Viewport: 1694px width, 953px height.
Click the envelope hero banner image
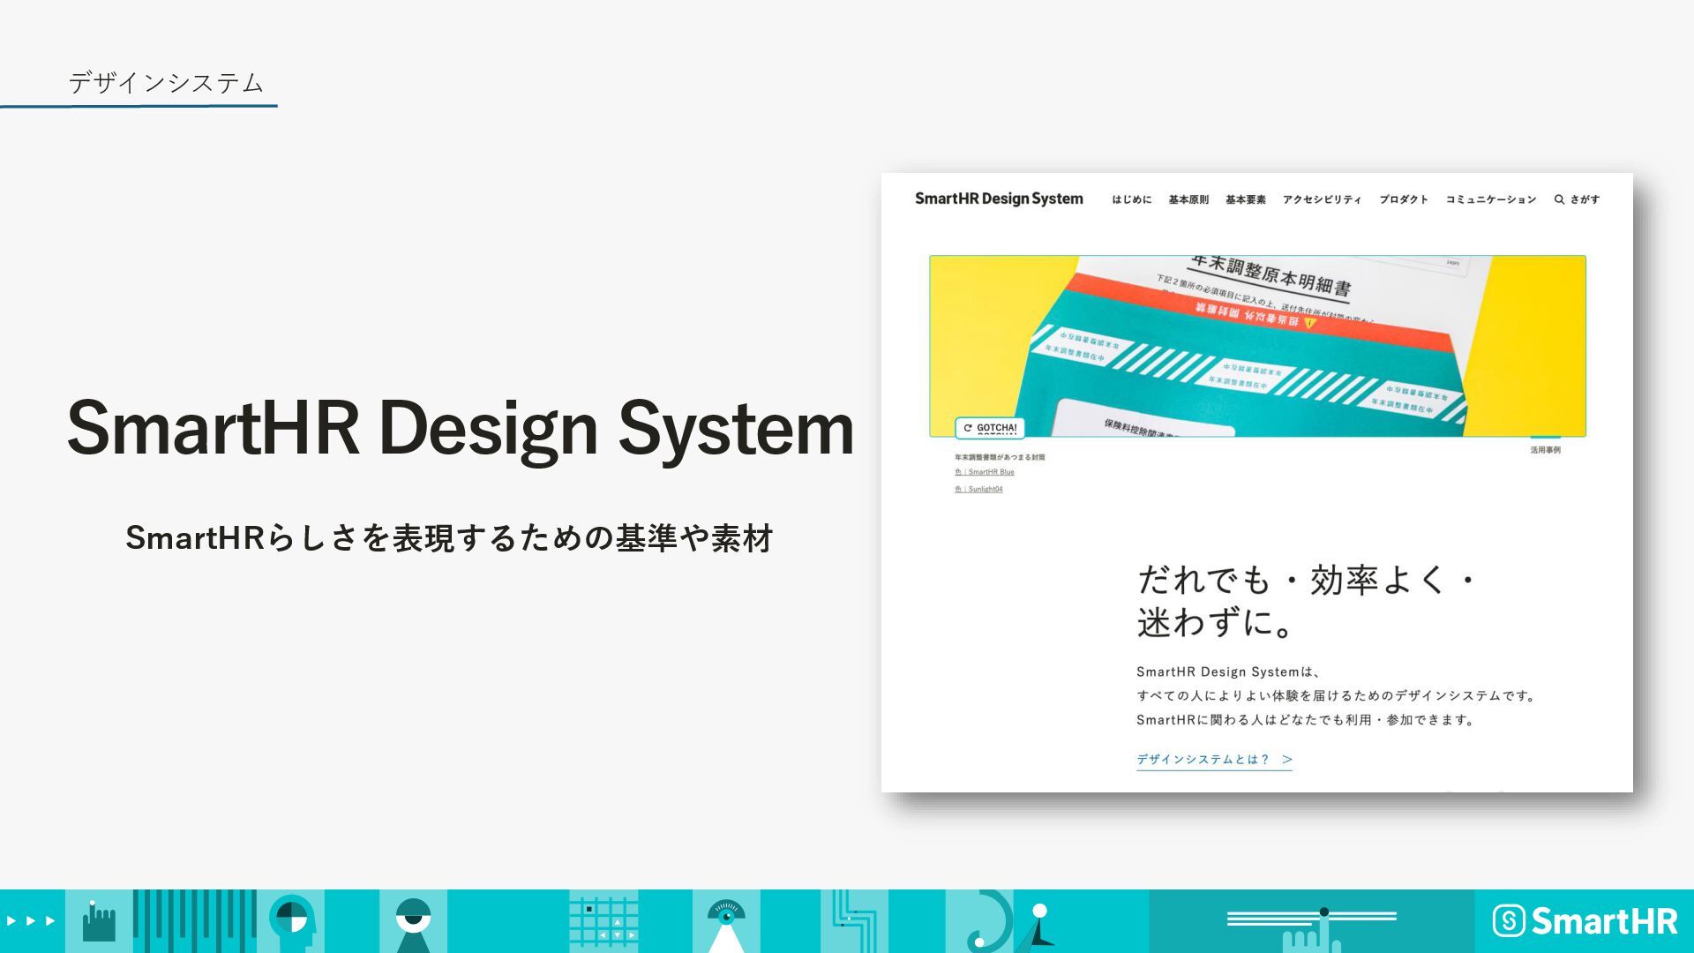[x=1257, y=346]
